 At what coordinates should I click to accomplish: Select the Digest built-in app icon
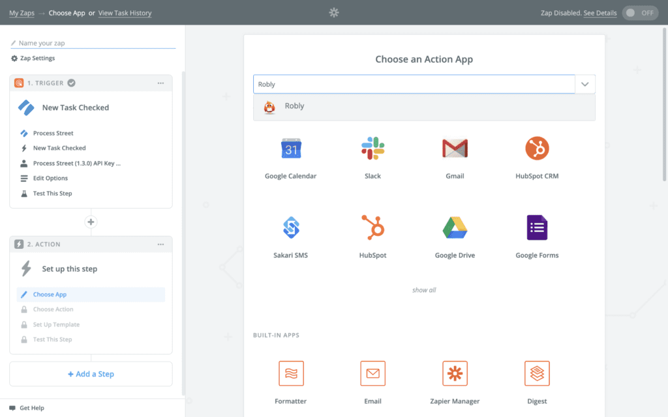click(x=537, y=373)
